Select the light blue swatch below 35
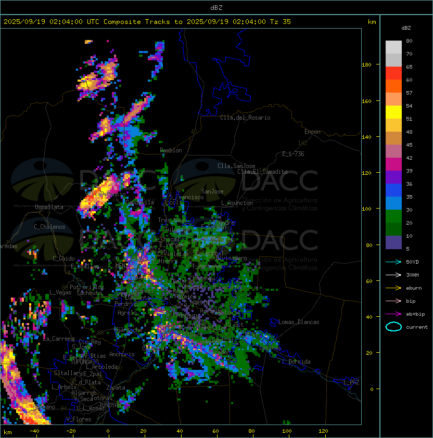 pyautogui.click(x=393, y=203)
